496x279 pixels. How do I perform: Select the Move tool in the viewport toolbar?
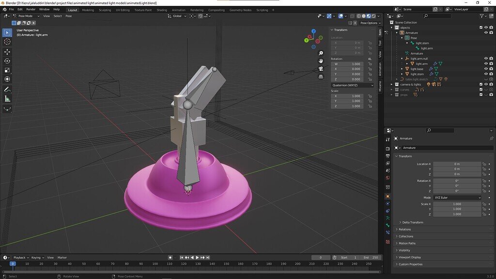(x=6, y=51)
